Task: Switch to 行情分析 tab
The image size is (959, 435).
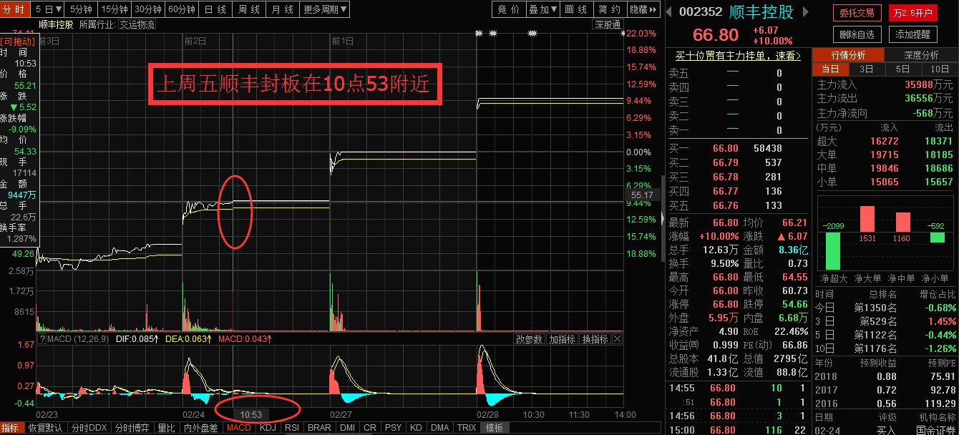Action: [848, 55]
